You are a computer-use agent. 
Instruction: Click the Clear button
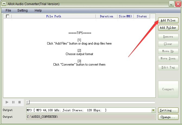pyautogui.click(x=168, y=44)
